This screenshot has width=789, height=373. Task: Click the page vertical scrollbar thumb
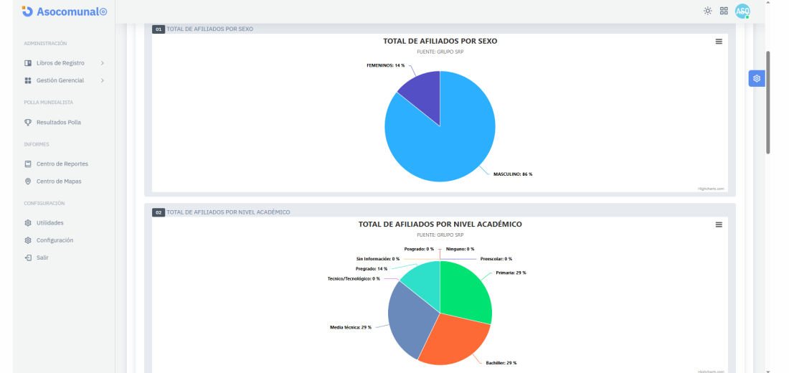(768, 102)
